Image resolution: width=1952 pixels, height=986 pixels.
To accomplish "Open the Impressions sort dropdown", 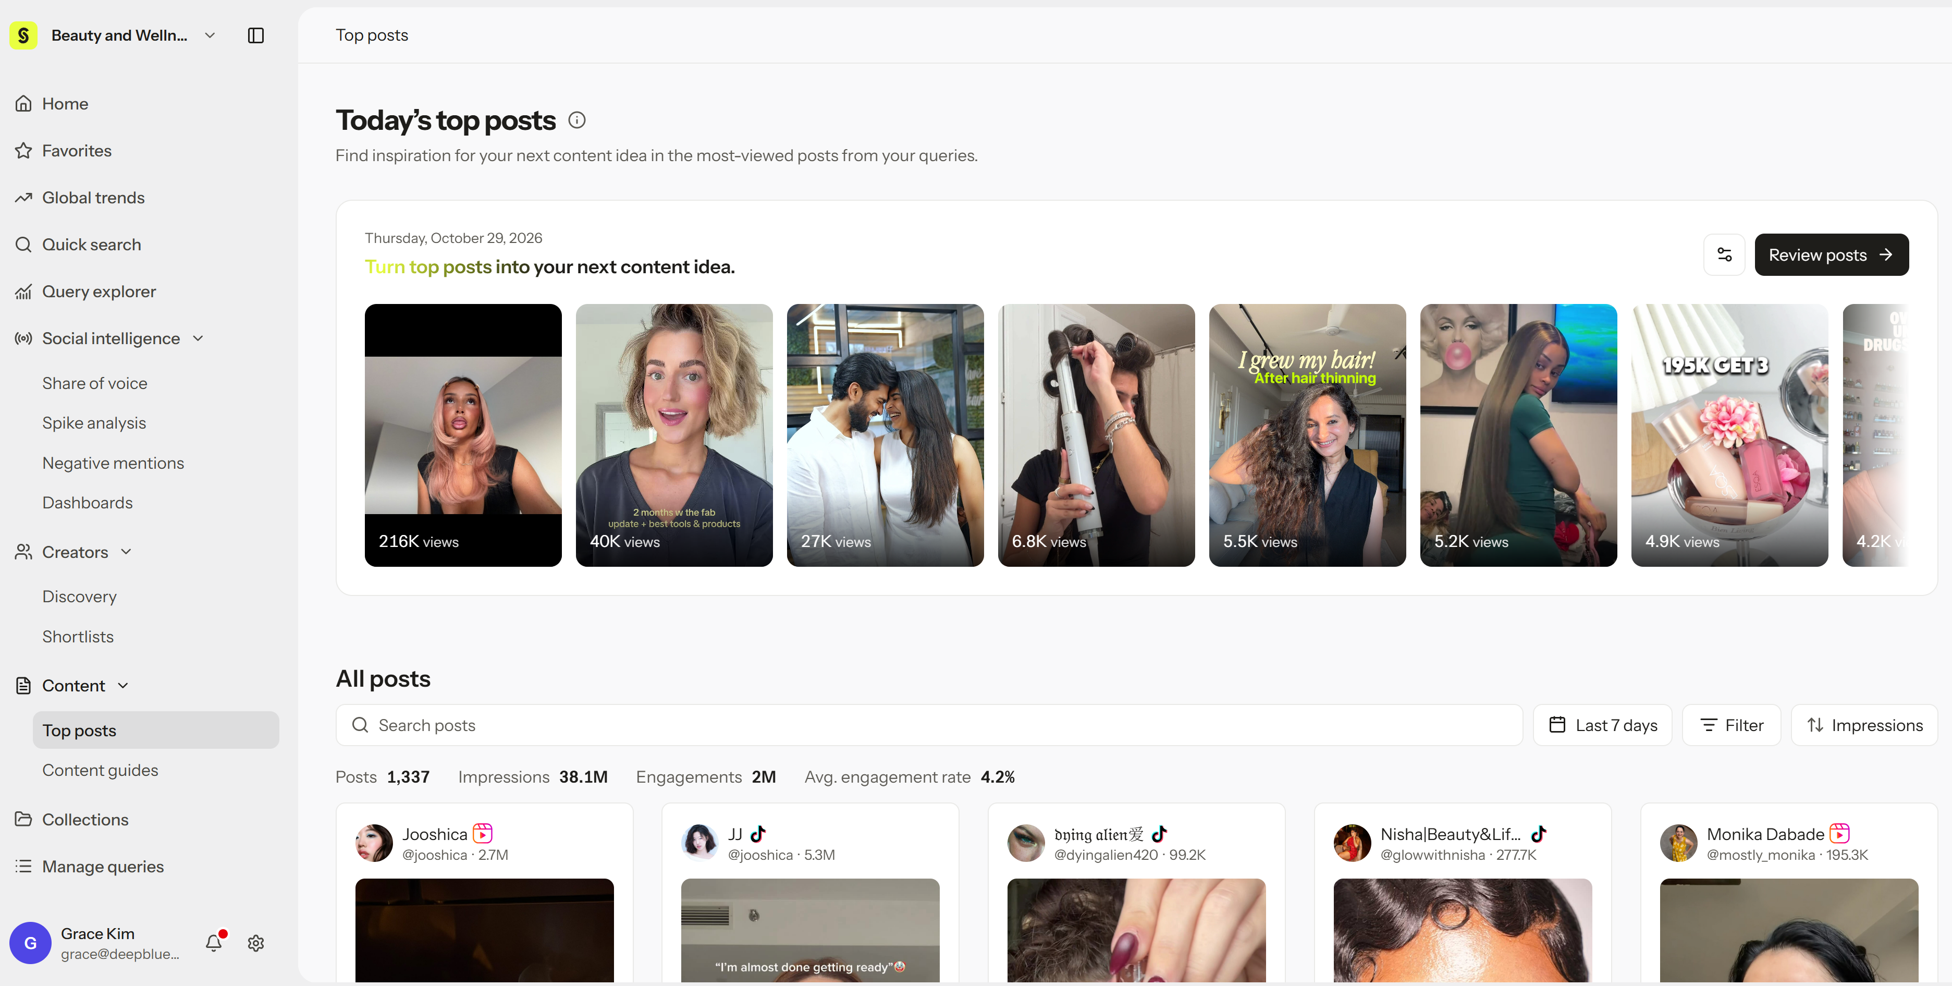I will (x=1864, y=725).
